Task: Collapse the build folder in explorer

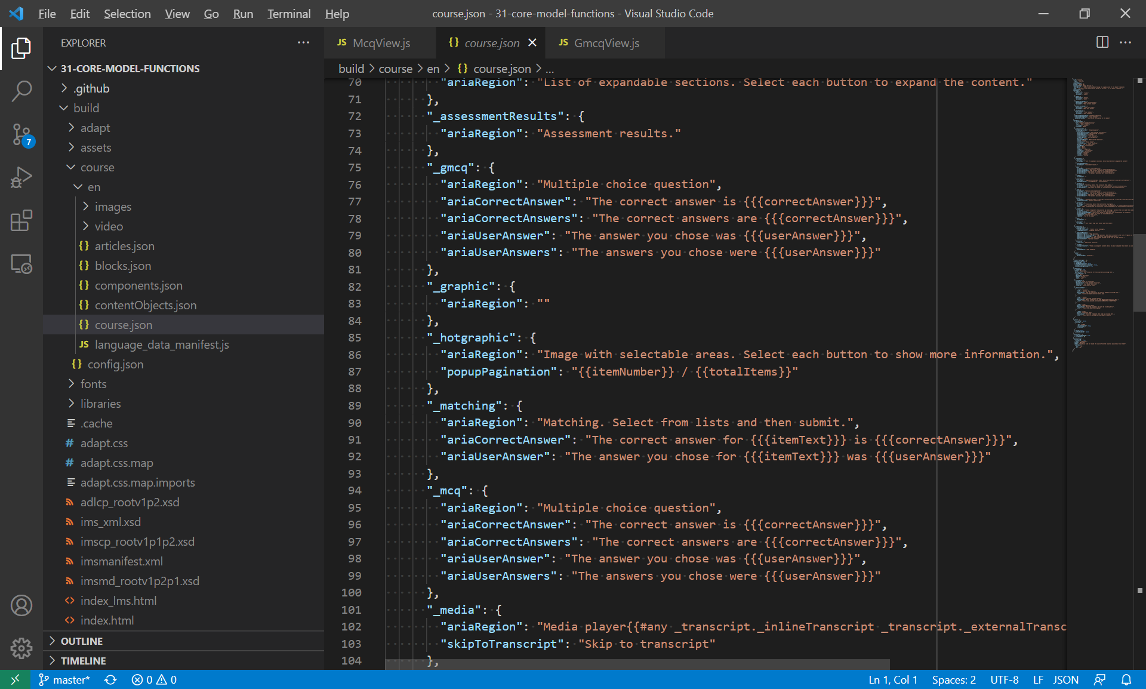Action: coord(86,108)
